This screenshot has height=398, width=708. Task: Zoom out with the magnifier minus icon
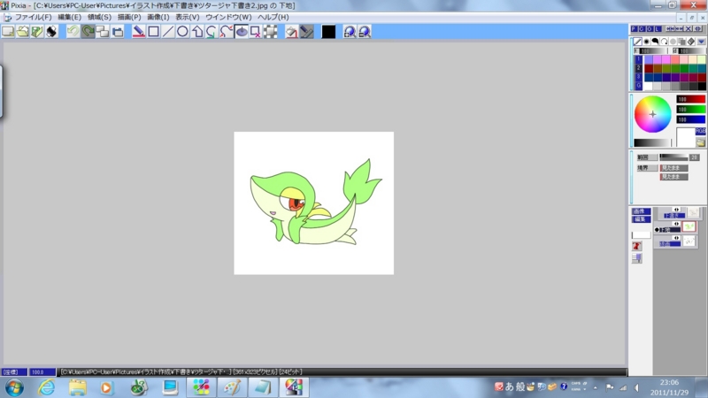click(x=365, y=31)
